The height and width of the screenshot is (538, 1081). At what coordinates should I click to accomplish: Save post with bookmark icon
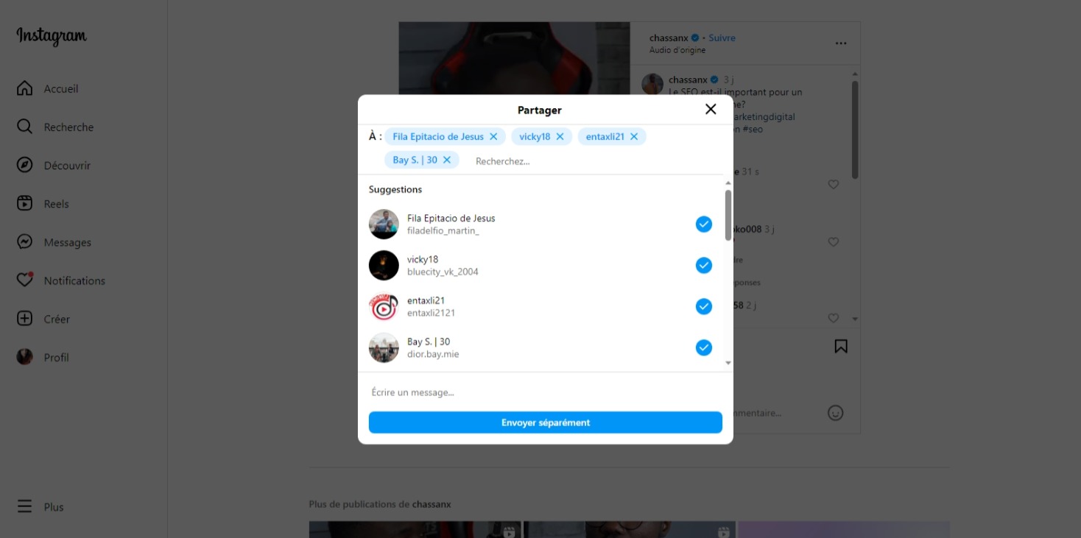841,346
